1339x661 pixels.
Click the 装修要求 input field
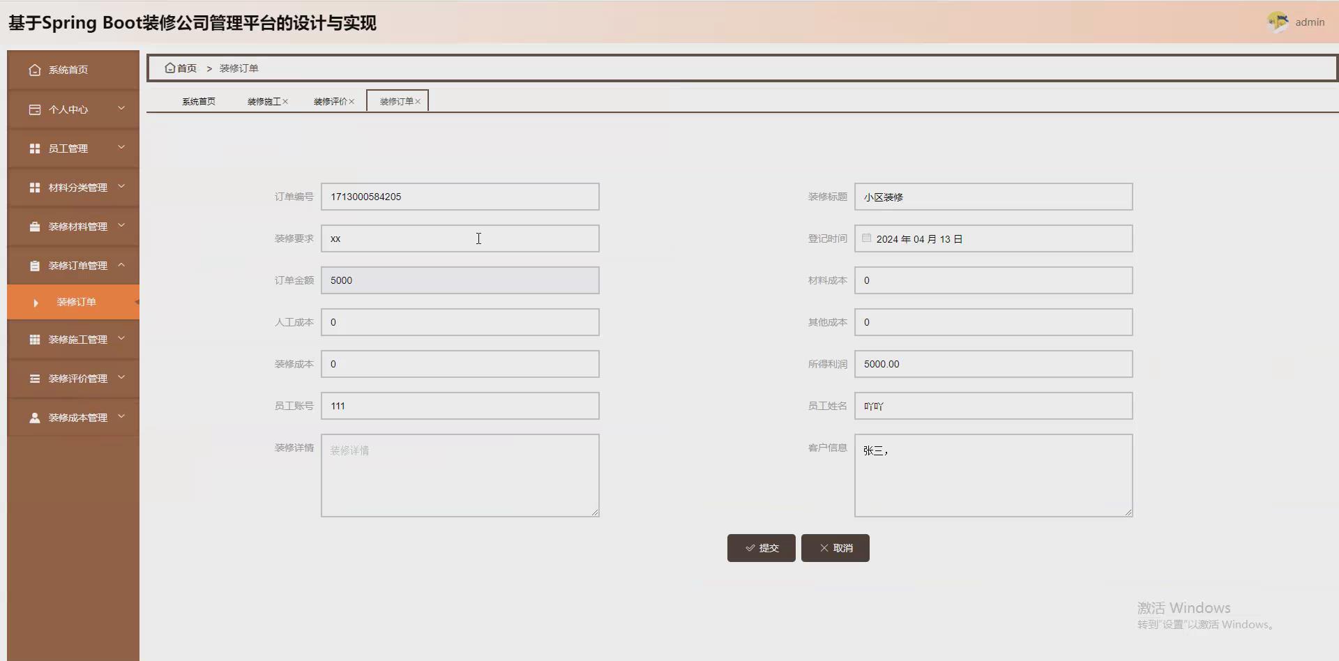click(460, 238)
